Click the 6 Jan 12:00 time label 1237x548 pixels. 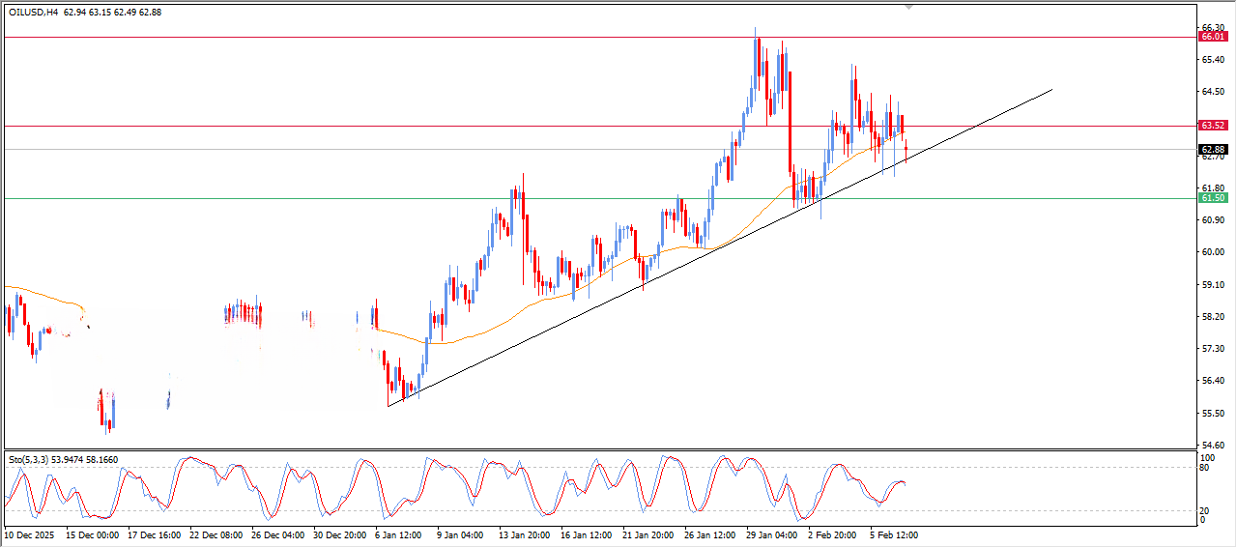[399, 534]
